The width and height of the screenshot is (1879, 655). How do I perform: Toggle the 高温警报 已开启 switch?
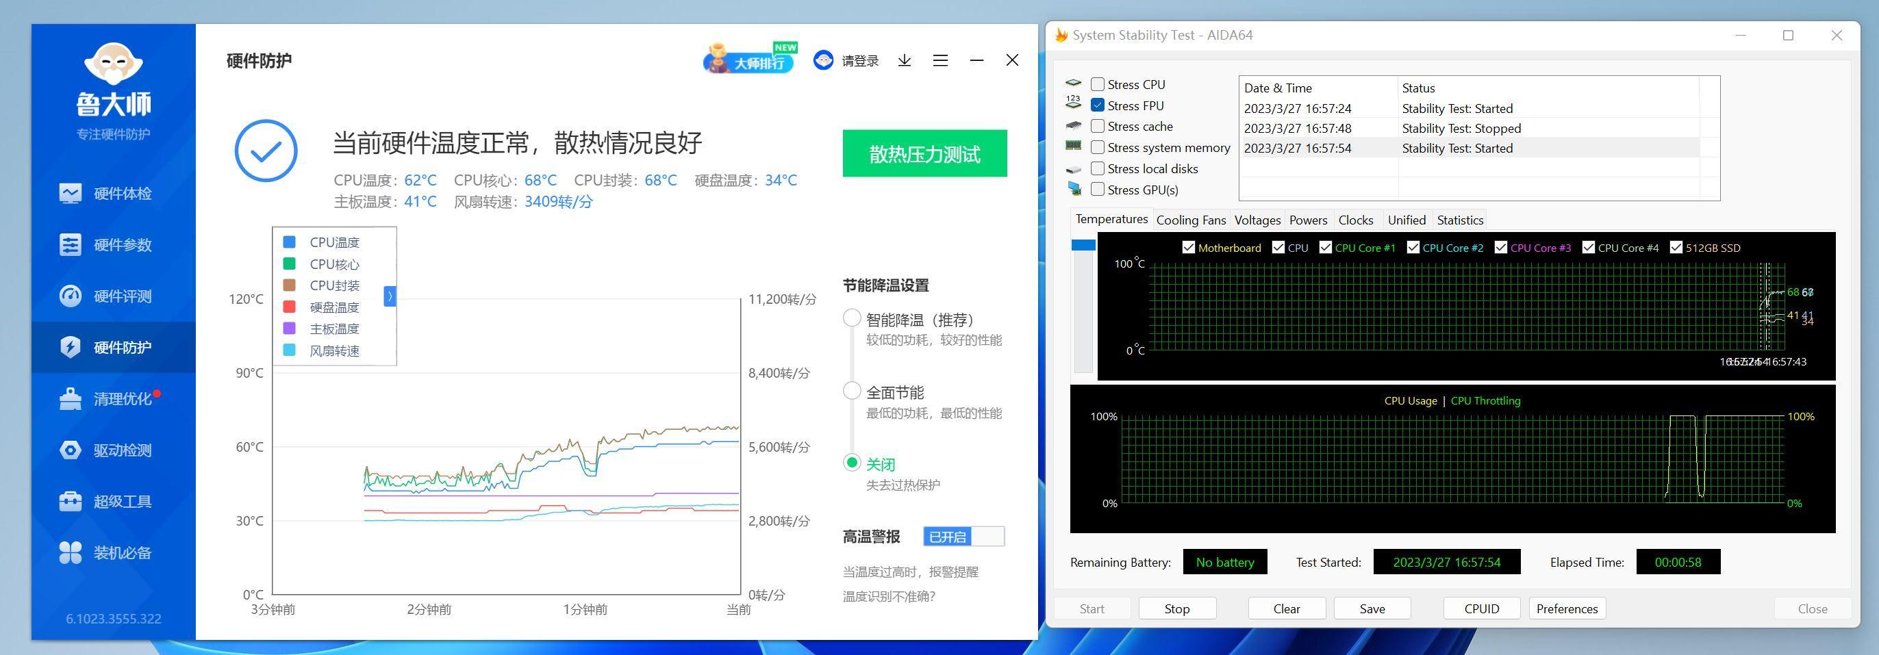pos(963,536)
